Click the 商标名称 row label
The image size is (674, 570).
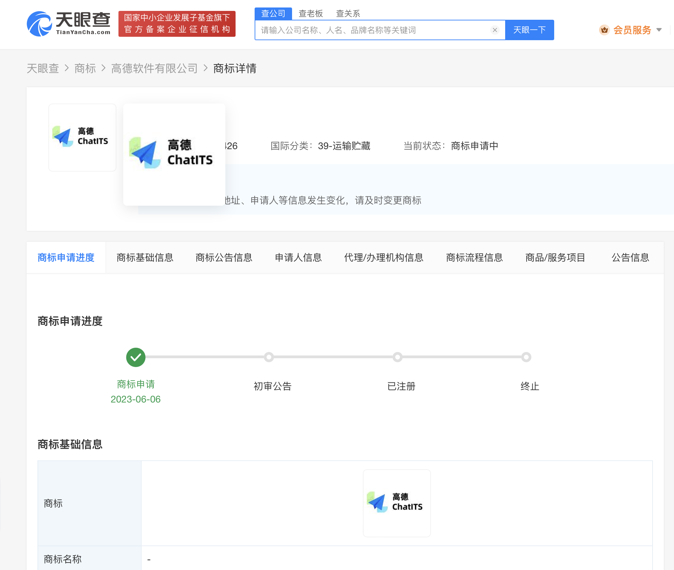click(x=63, y=559)
